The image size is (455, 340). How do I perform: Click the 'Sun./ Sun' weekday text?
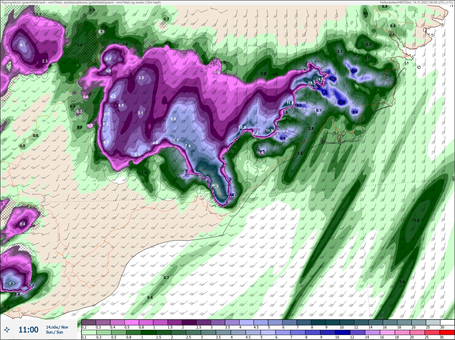[x=54, y=332]
